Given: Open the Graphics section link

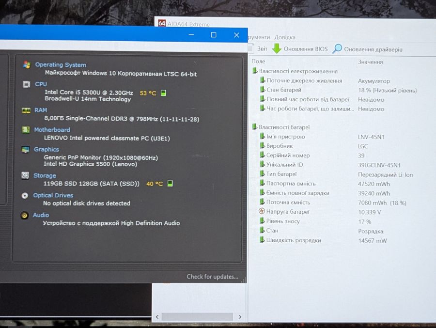Looking at the screenshot, I should point(46,149).
